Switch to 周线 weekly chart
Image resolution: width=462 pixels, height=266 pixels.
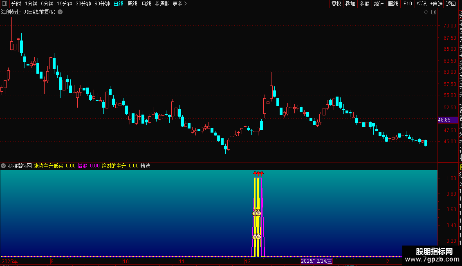point(132,4)
